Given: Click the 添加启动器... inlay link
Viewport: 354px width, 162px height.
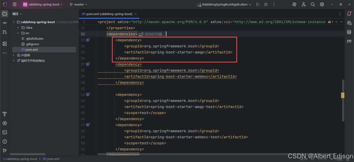Looking at the screenshot, I should tap(152, 34).
